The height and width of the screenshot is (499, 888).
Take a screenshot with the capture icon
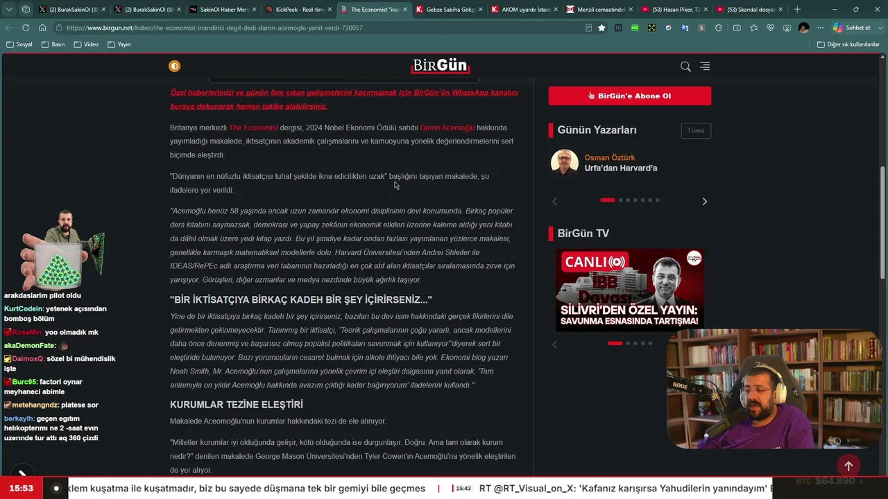787,28
